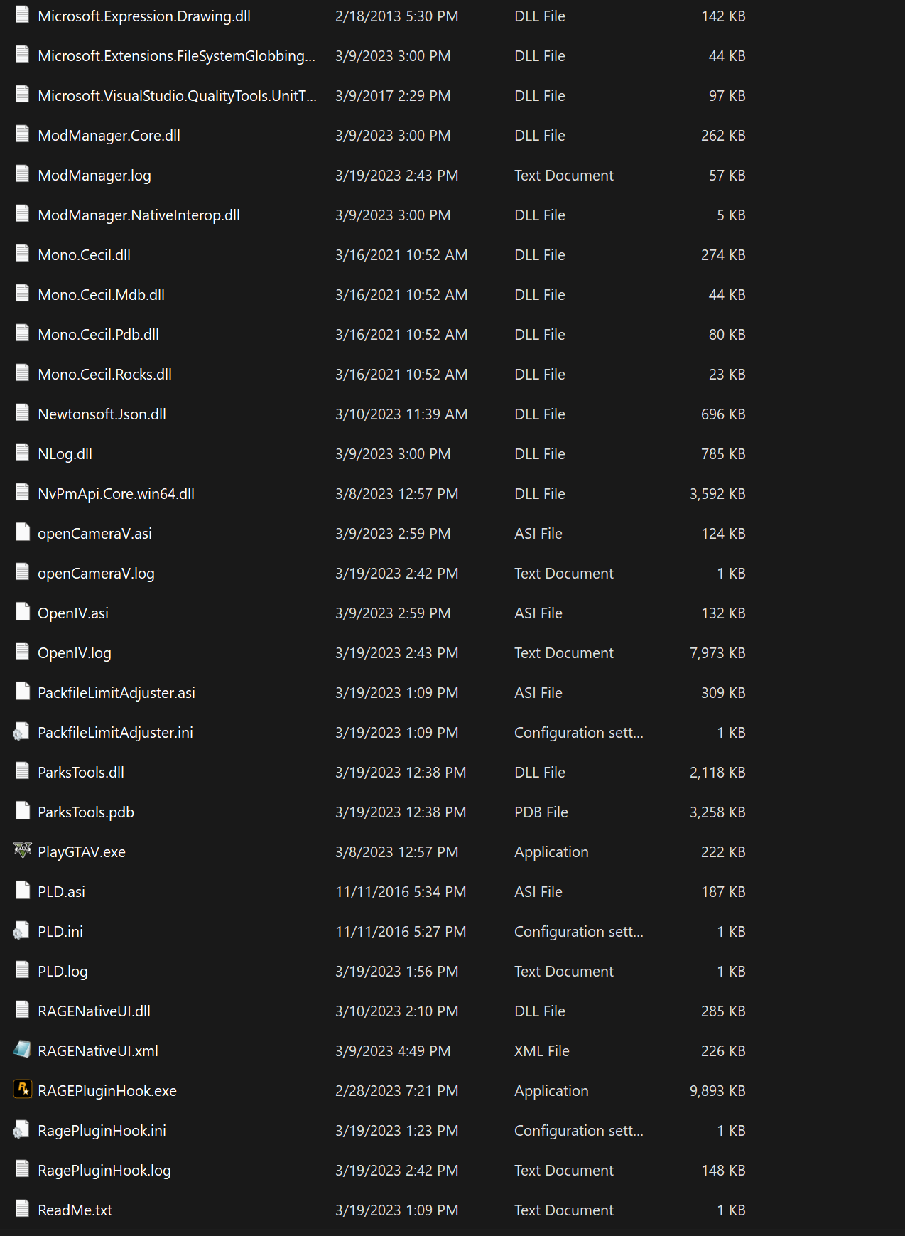
Task: Select the RAGENativeUI.dll file name
Action: tap(94, 1011)
